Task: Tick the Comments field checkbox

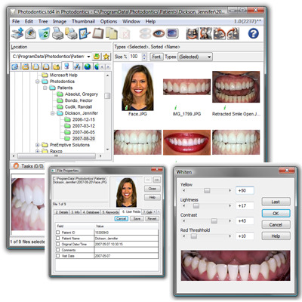Action: 58,250
